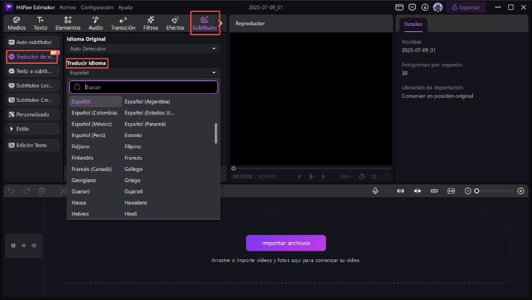
Task: Choose Guaraní language
Action: [80, 191]
